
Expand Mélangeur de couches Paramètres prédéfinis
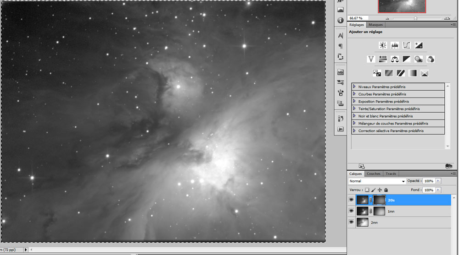(354, 123)
